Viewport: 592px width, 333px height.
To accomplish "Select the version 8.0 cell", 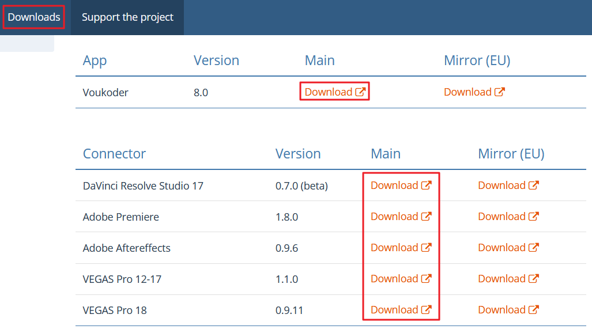I will (201, 93).
